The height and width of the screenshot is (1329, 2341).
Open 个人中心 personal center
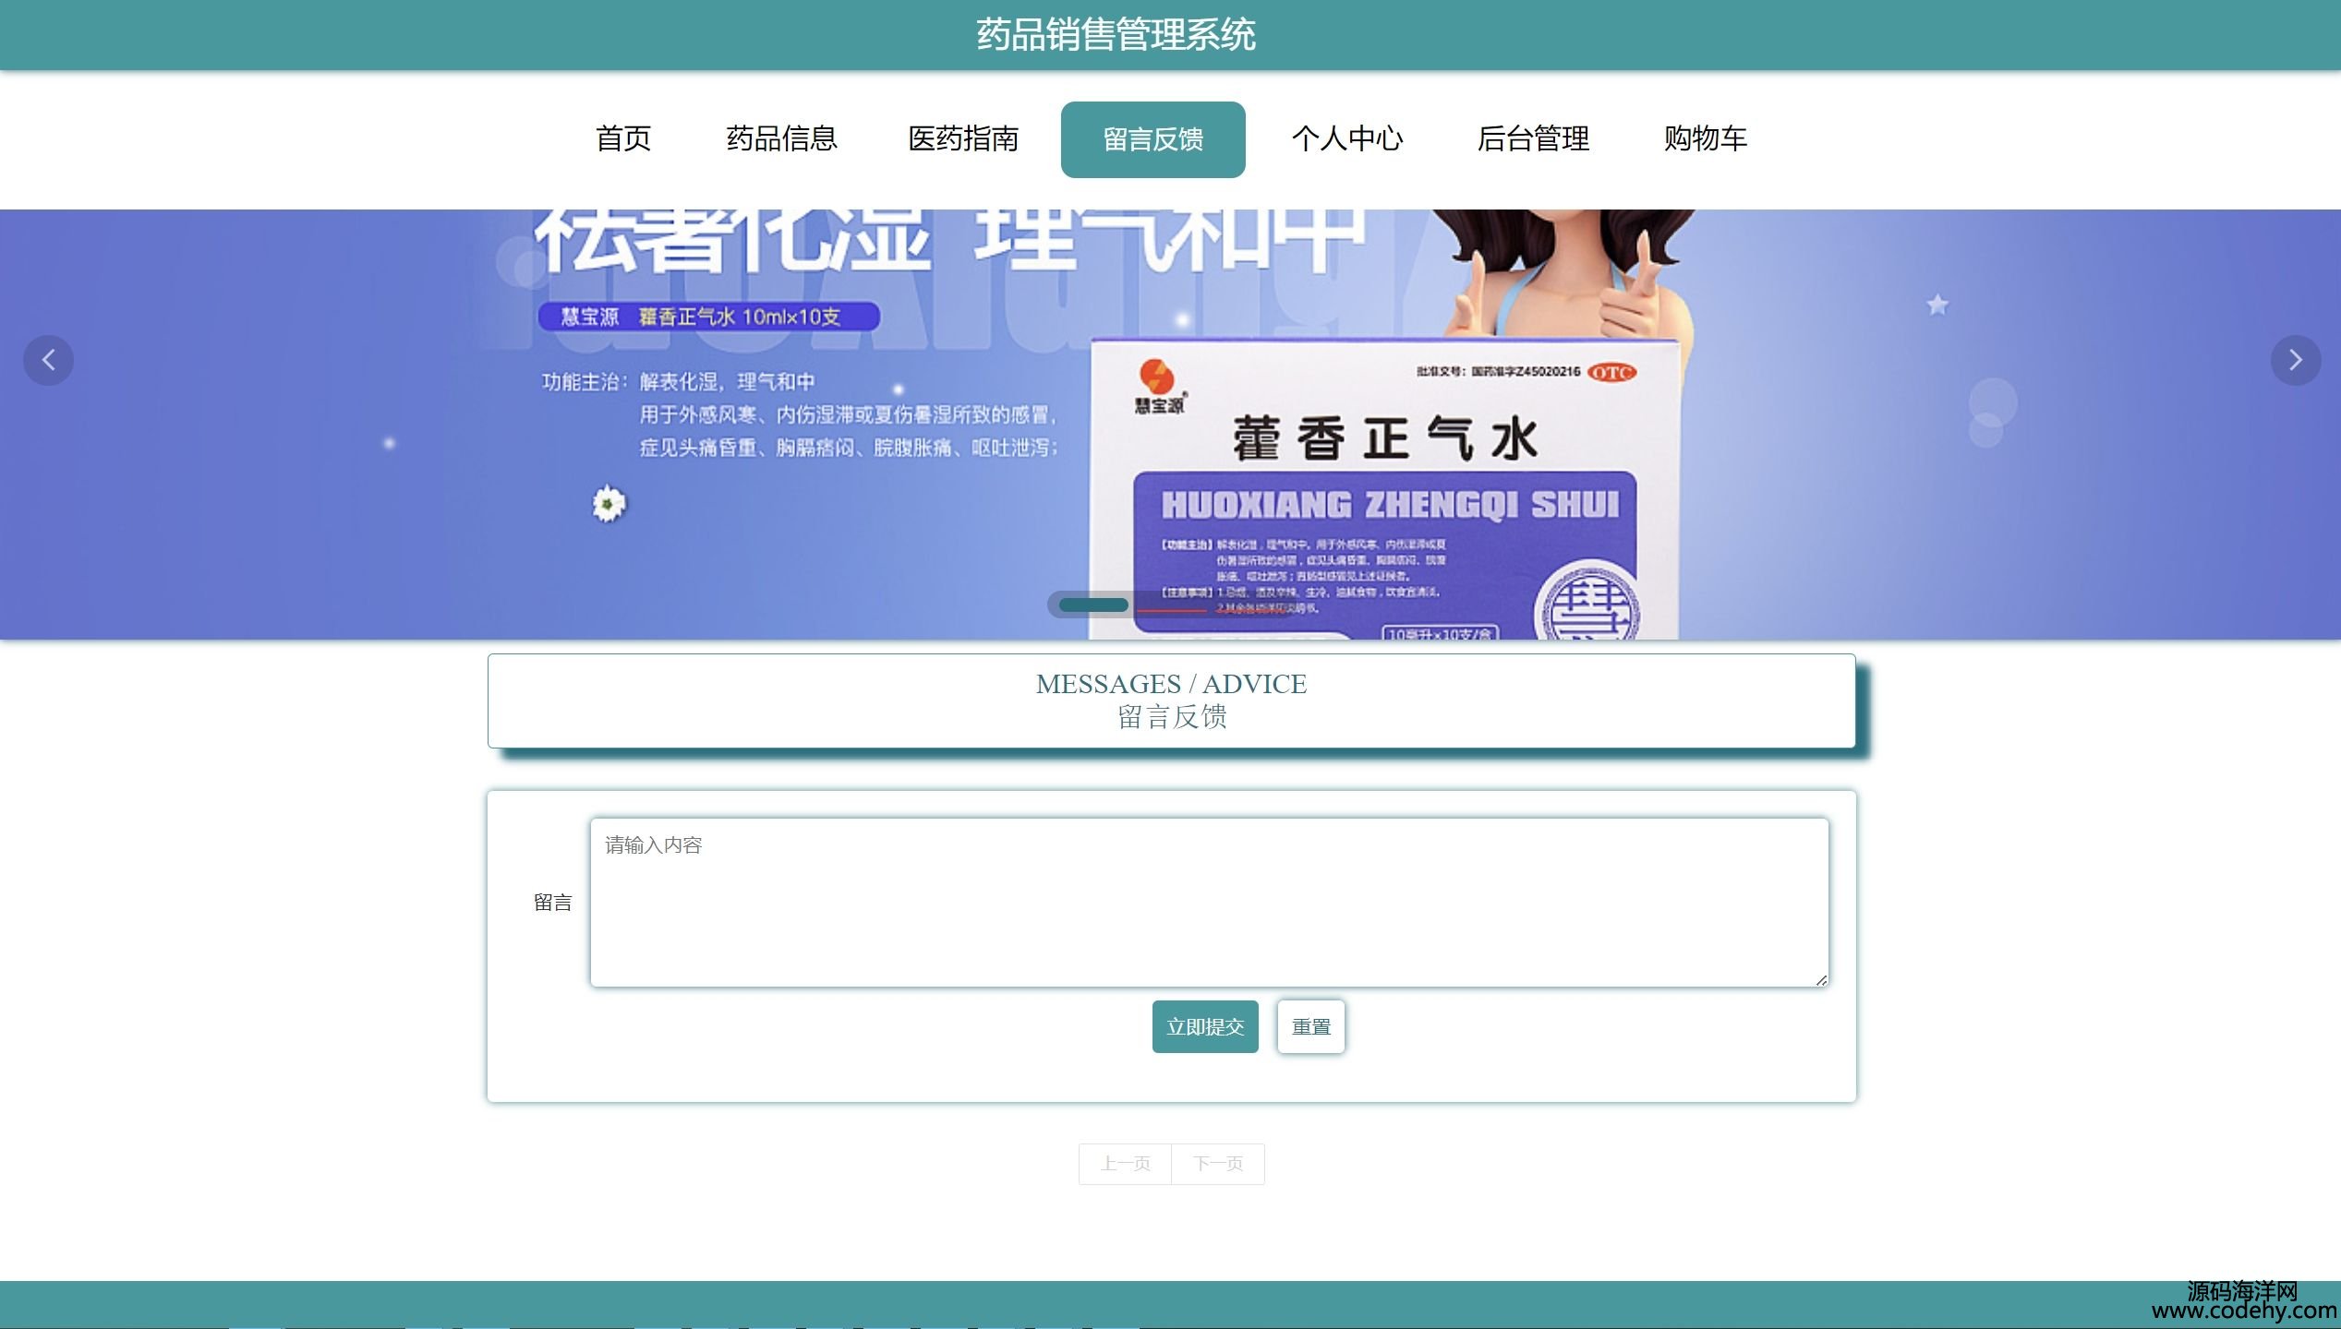[x=1346, y=139]
